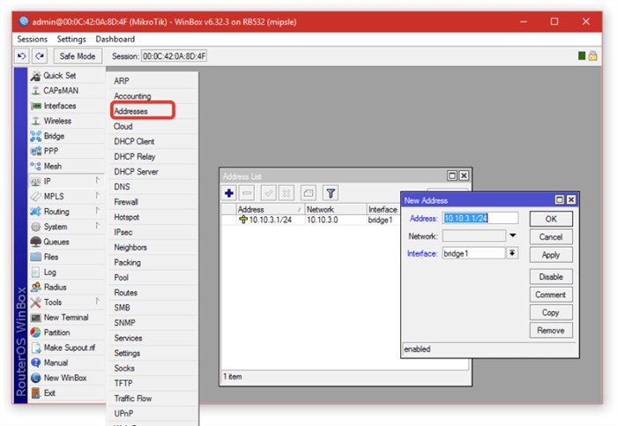Viewport: 617px width, 426px height.
Task: Open New Terminal from sidebar
Action: pyautogui.click(x=67, y=318)
